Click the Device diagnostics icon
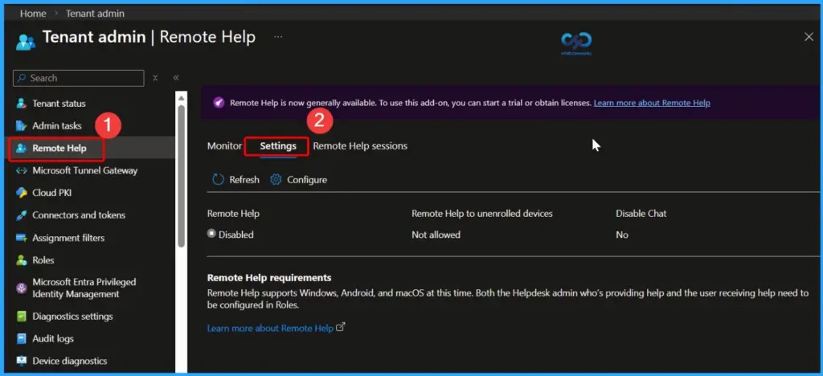The image size is (823, 376). (x=22, y=361)
